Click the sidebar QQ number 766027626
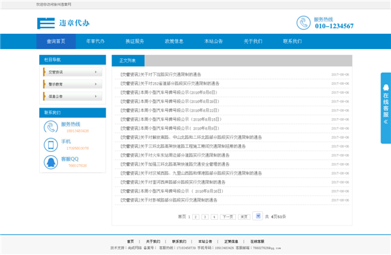This screenshot has height=255, width=391. click(x=78, y=166)
